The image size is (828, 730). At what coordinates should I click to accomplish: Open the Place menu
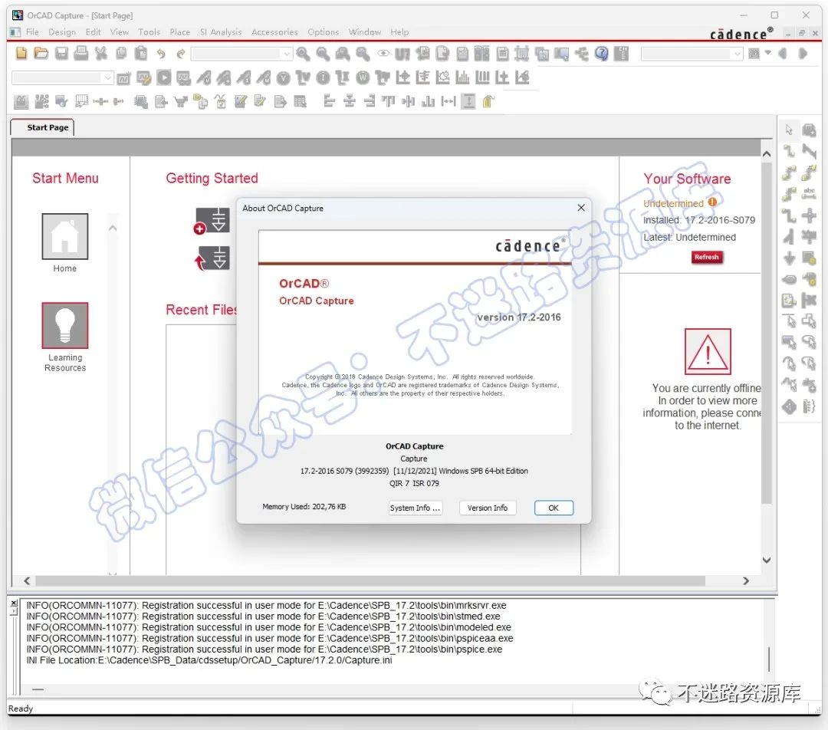[179, 31]
